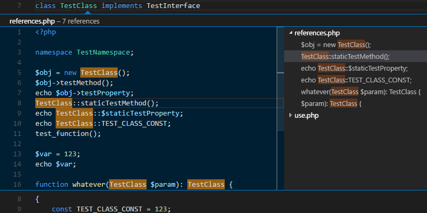Click the TestClass return type on line 16
Screen dimensions: 427x213
coord(206,185)
